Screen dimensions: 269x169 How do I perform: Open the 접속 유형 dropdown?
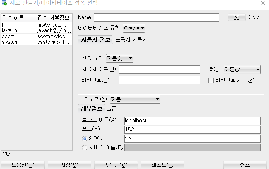(135, 99)
